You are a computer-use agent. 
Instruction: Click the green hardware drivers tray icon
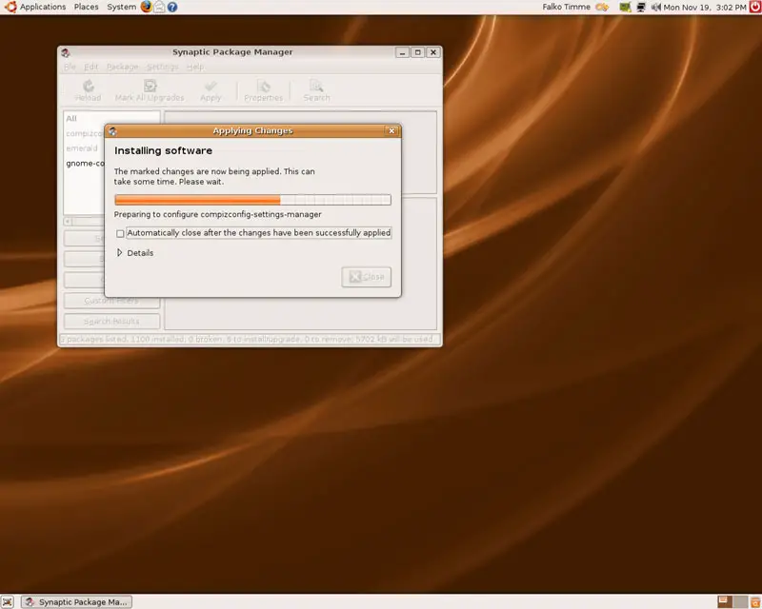[x=625, y=7]
